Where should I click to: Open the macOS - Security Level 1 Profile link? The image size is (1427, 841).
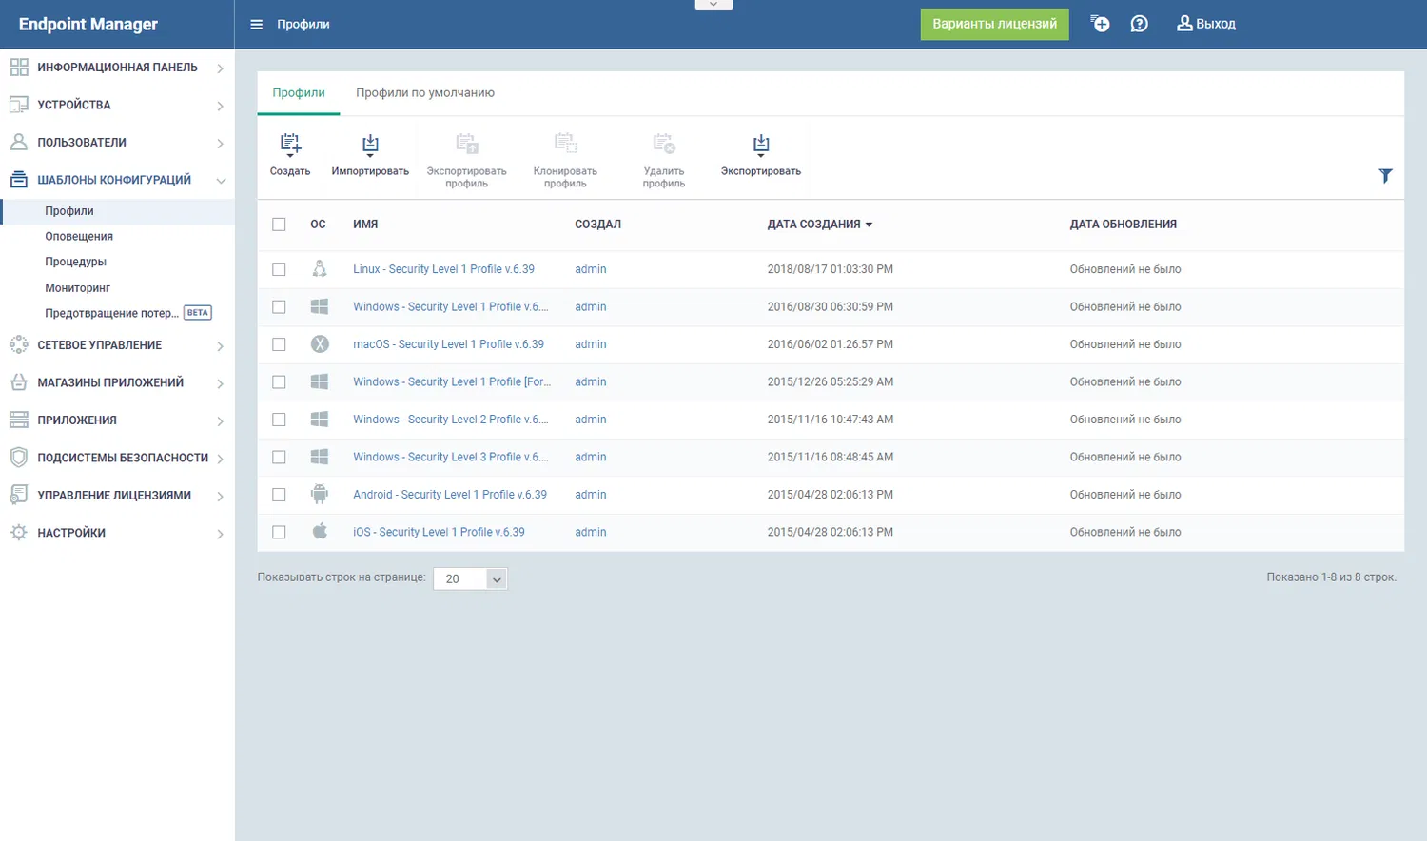(x=448, y=344)
